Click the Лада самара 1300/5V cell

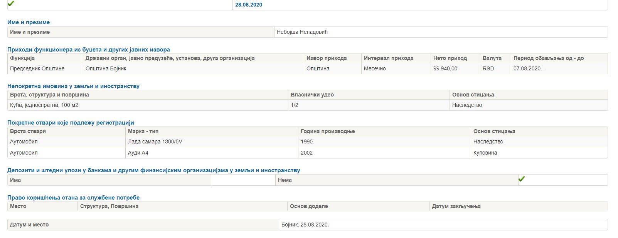pyautogui.click(x=155, y=141)
